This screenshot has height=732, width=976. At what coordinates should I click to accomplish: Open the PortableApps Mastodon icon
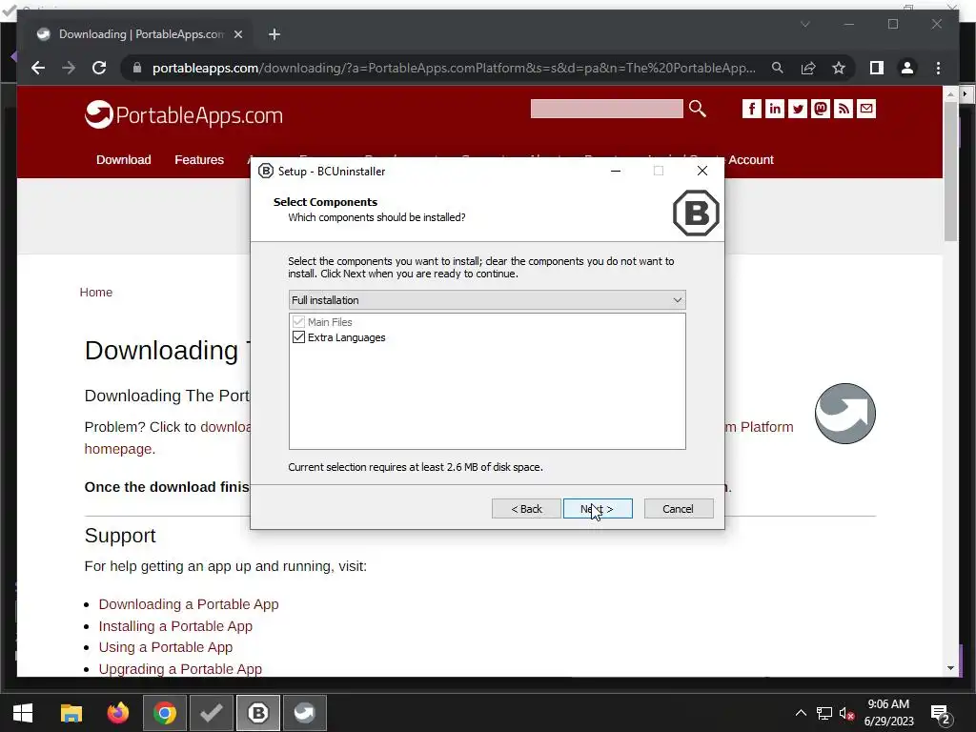click(x=821, y=109)
